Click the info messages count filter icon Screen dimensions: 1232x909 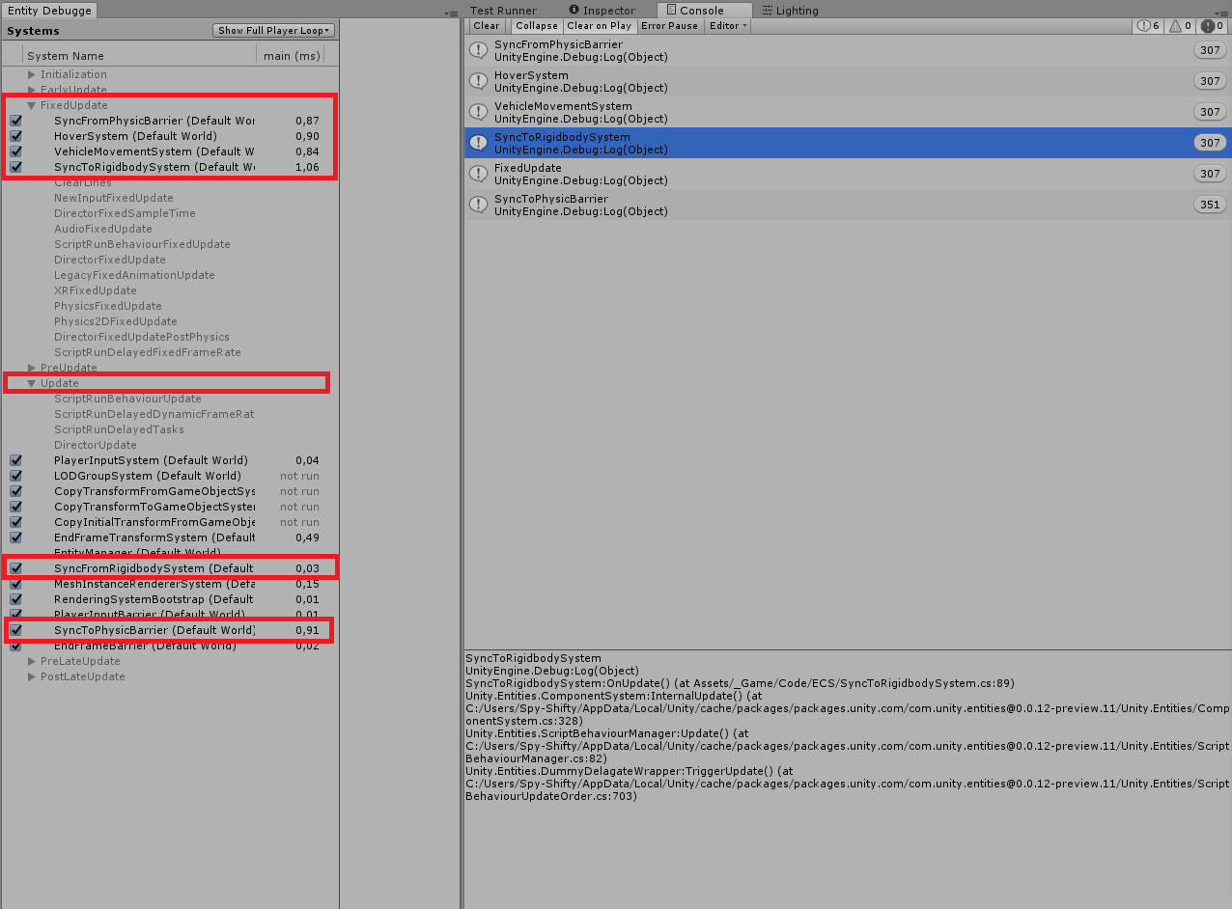[1146, 26]
